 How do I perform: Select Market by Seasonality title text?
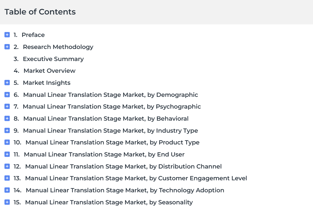[109, 202]
